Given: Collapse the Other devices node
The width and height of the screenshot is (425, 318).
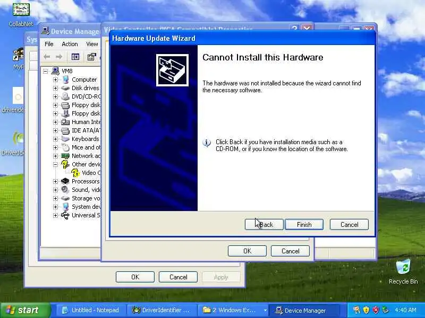Looking at the screenshot, I should (x=55, y=164).
